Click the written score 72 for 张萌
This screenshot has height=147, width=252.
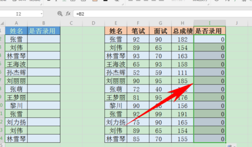138,89
